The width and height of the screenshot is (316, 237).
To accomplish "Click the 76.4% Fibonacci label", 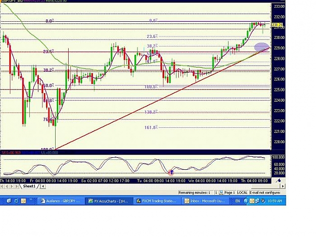I will [x=49, y=119].
